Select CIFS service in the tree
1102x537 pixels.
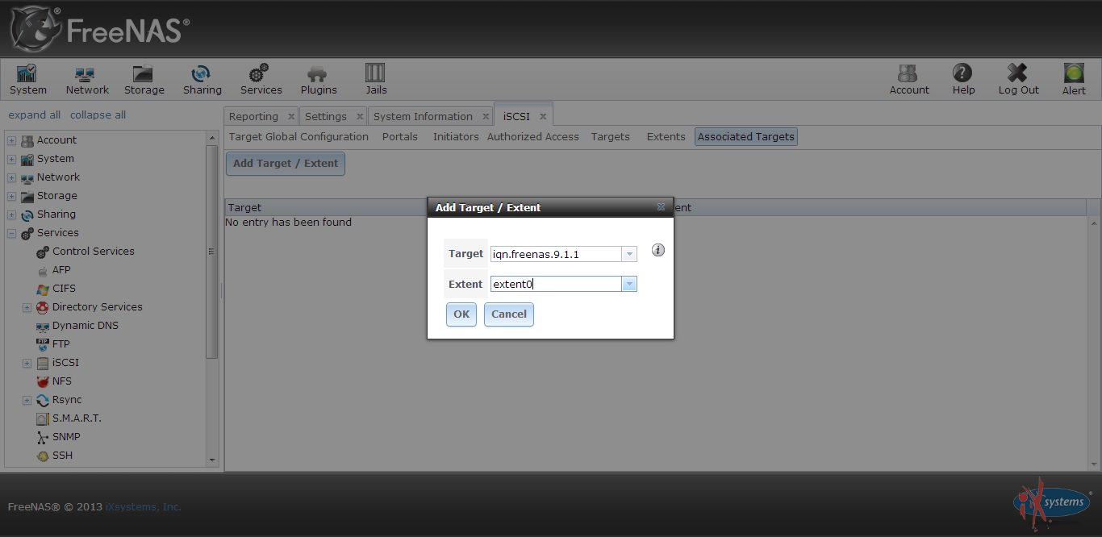64,289
